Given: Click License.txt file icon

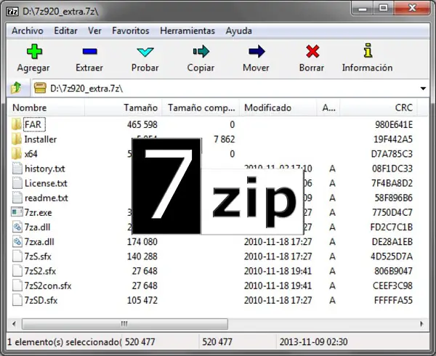Looking at the screenshot, I should 17,183.
